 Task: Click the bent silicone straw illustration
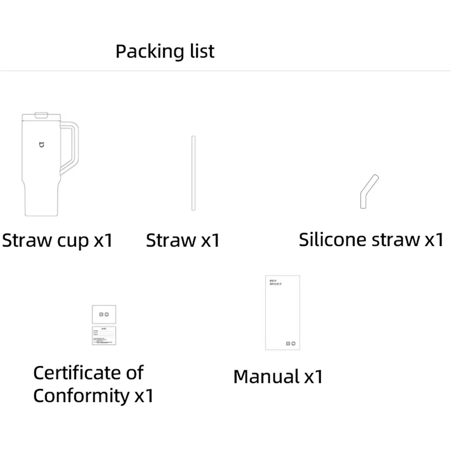[368, 191]
